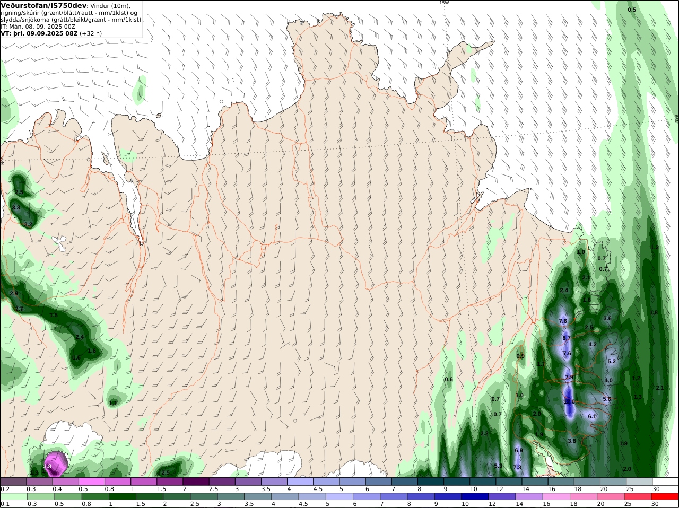This screenshot has width=679, height=508.
Task: Click the 0.6 precipitation value on map
Action: point(449,379)
